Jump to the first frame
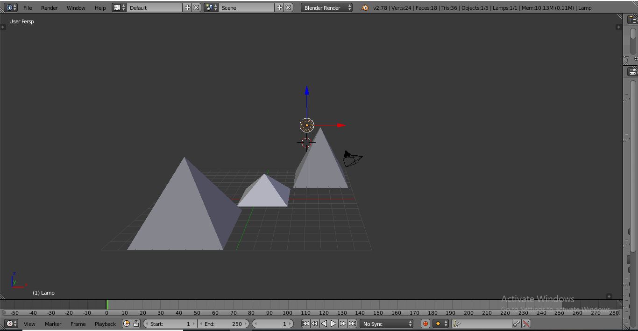This screenshot has height=331, width=638. [x=305, y=324]
